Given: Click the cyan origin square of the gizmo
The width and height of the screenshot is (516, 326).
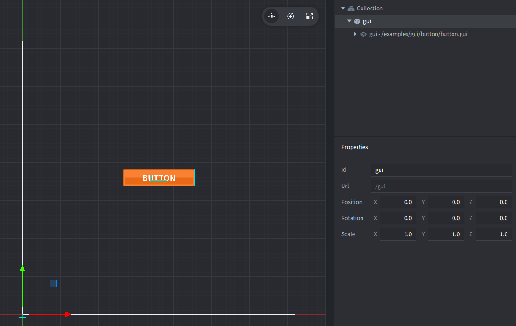Looking at the screenshot, I should coord(22,314).
